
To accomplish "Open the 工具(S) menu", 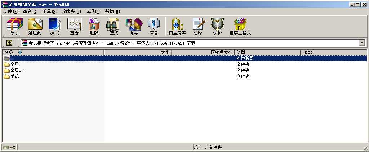I will tap(49, 11).
